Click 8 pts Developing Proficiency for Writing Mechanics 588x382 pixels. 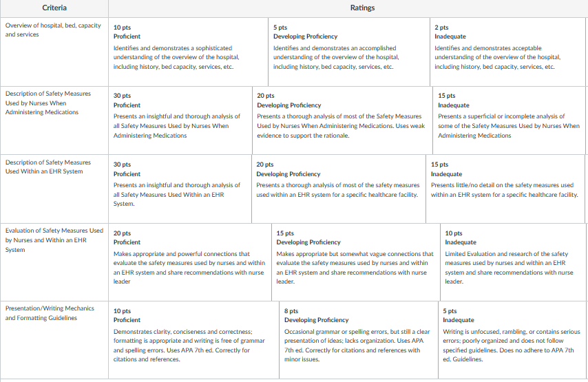click(x=359, y=339)
